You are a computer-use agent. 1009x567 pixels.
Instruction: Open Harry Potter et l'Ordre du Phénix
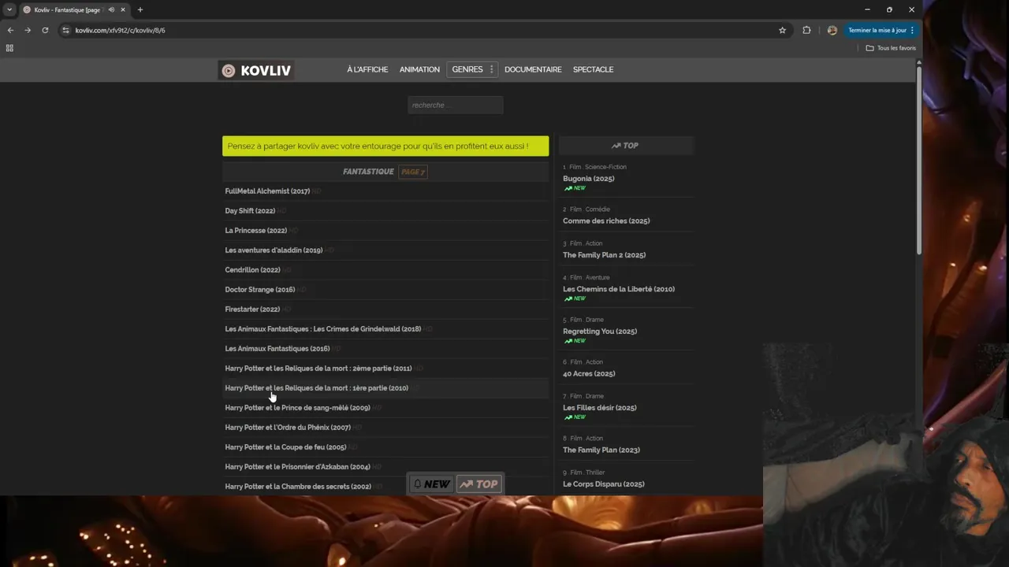287,428
